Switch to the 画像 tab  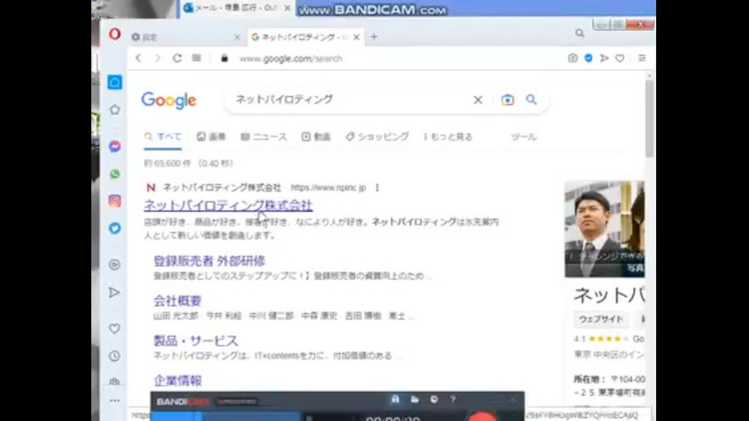[x=211, y=137]
